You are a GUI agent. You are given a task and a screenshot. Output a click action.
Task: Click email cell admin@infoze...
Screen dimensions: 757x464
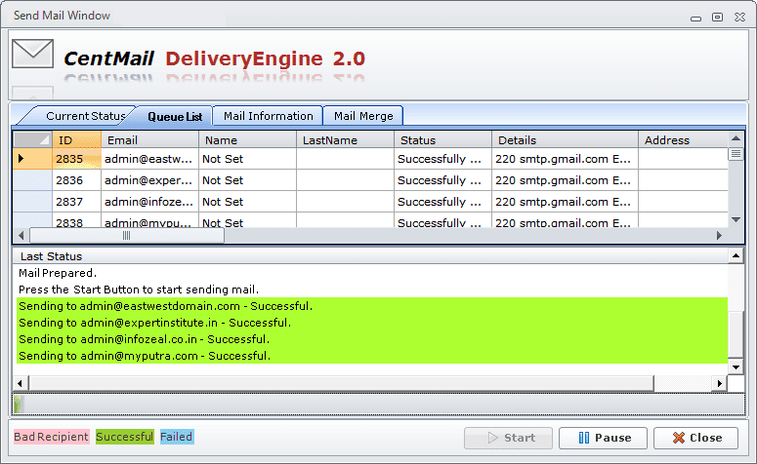point(149,202)
